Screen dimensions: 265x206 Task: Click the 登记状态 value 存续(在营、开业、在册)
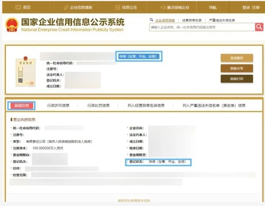point(167,162)
